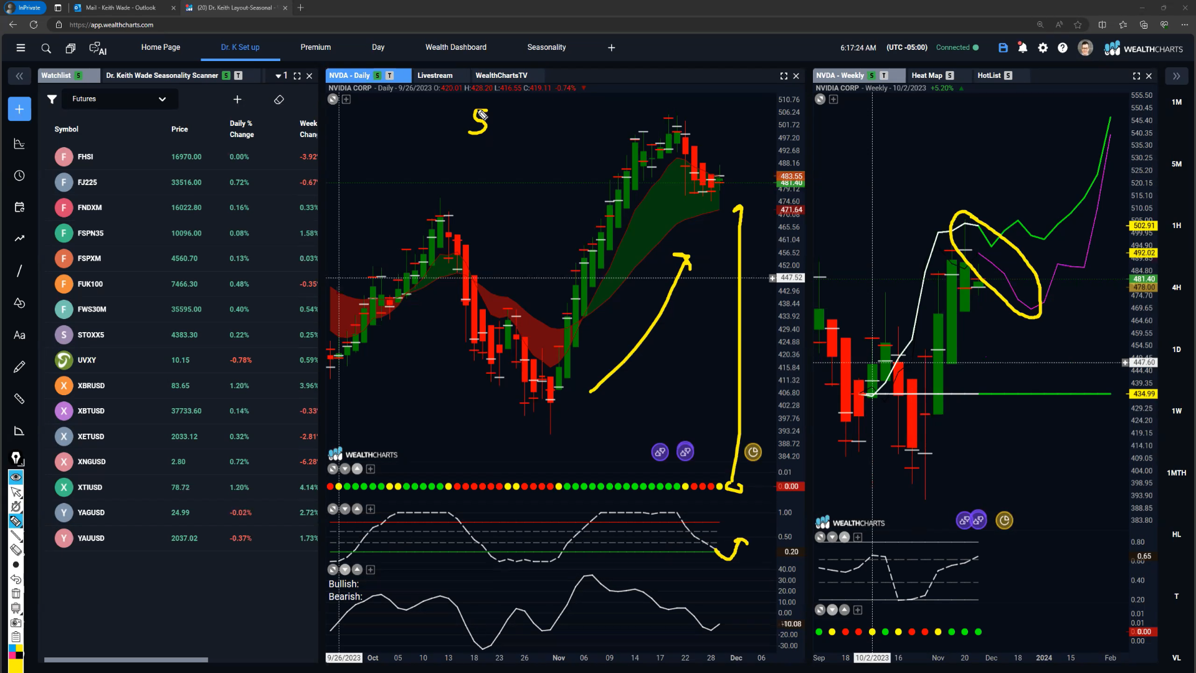This screenshot has width=1196, height=673.
Task: Open Seasonality tab
Action: (546, 47)
